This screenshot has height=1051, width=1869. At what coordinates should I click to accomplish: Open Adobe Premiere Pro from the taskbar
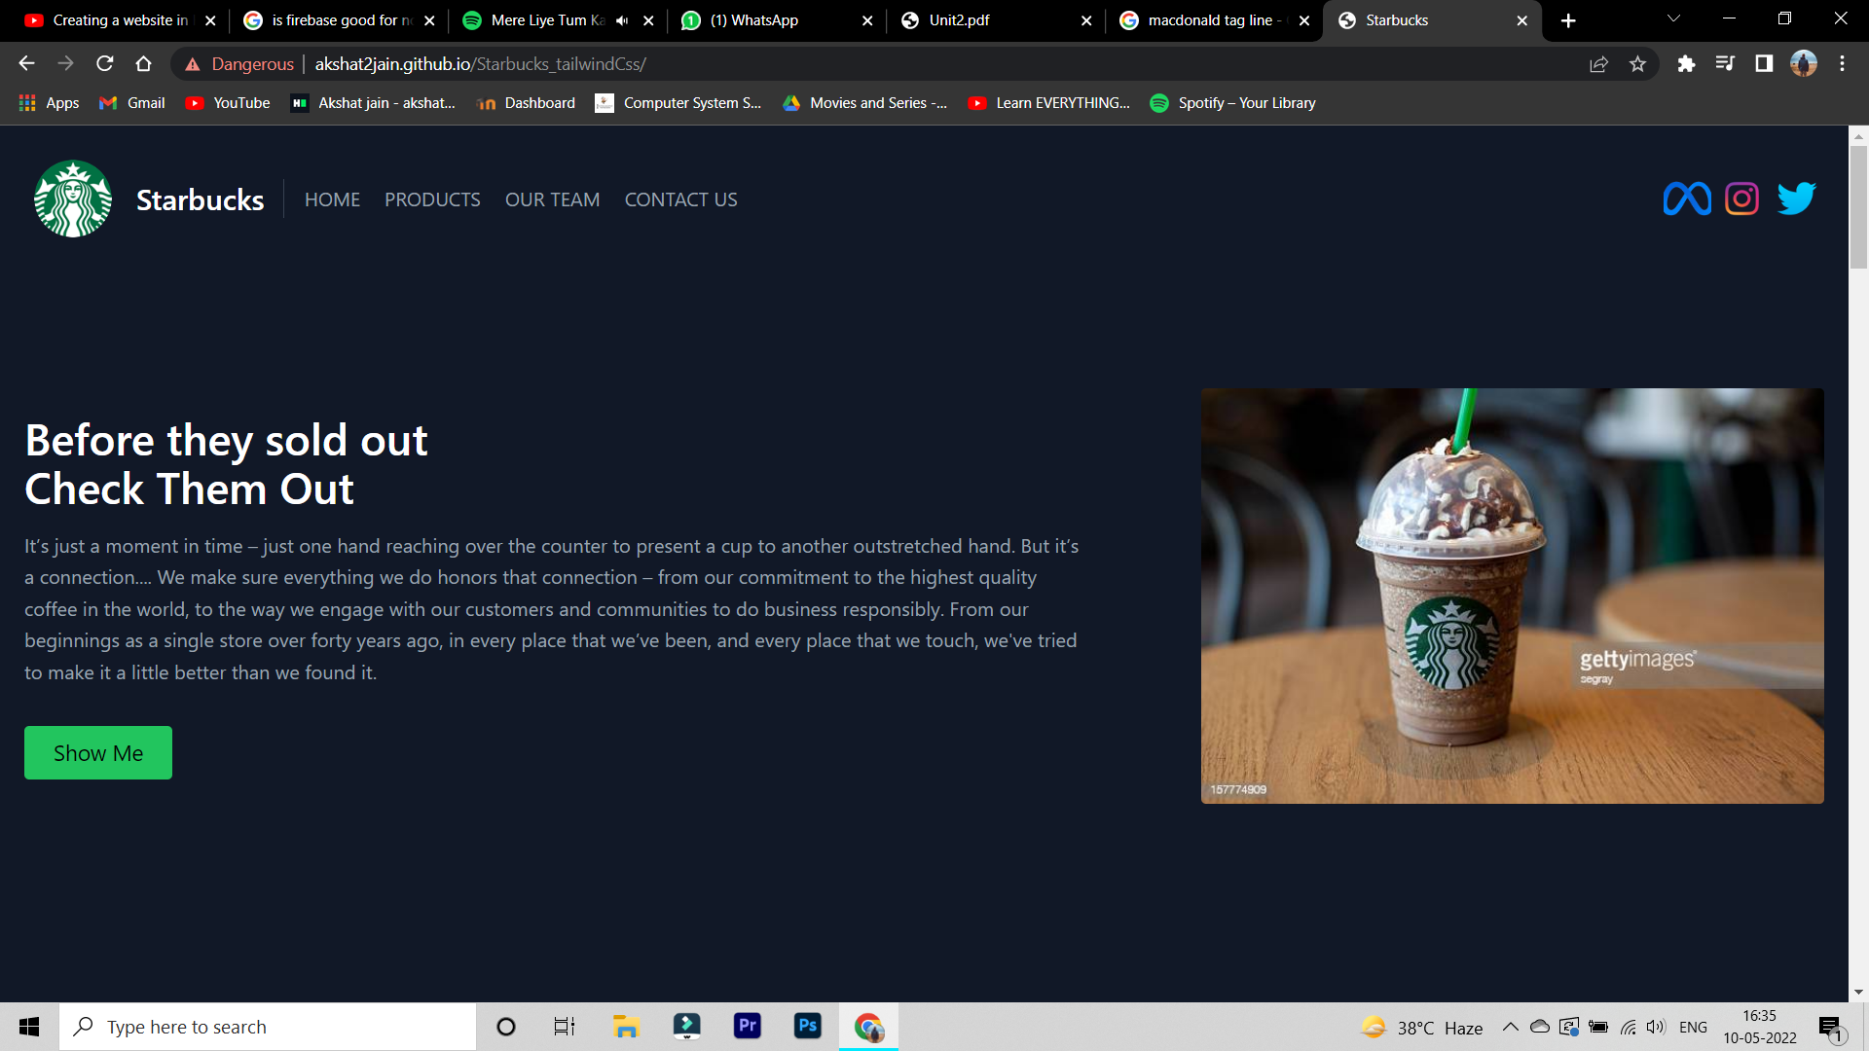tap(747, 1026)
